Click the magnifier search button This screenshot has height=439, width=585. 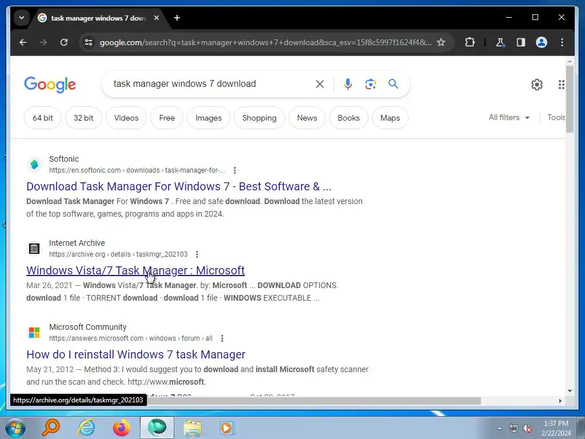(x=393, y=84)
